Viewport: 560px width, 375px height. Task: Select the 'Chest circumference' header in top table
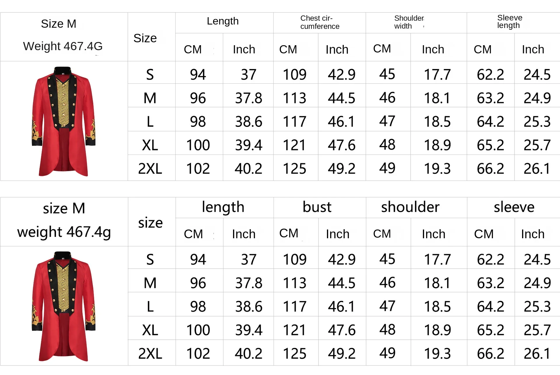[x=320, y=22]
